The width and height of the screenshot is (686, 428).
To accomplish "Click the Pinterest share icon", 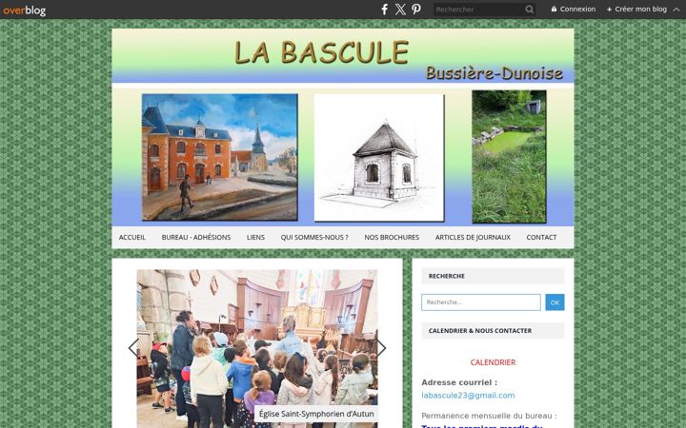I will coord(416,10).
